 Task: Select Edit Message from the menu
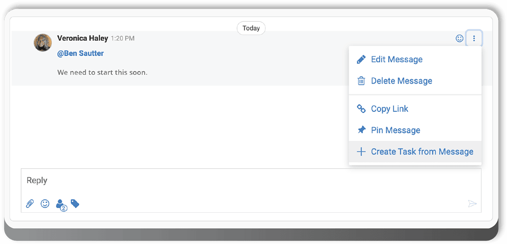[397, 59]
